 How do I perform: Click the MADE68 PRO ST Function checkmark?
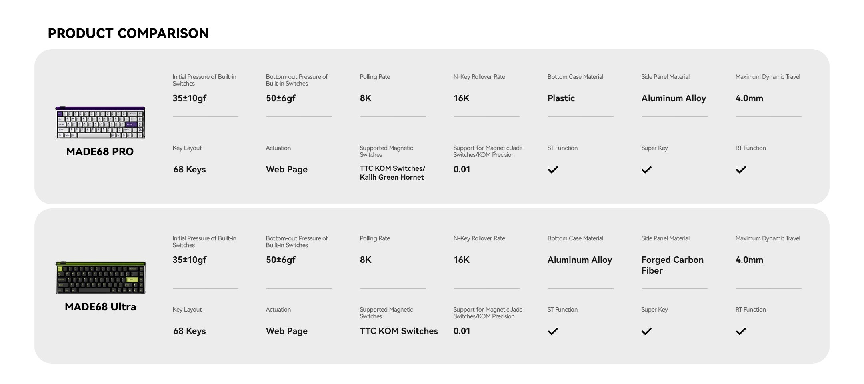point(553,170)
